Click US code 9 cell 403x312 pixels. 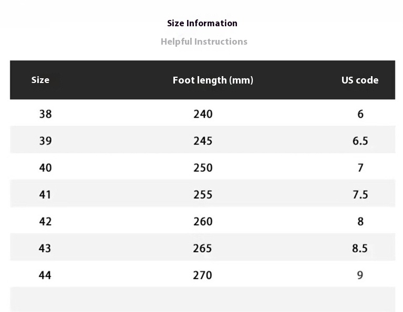[360, 275]
